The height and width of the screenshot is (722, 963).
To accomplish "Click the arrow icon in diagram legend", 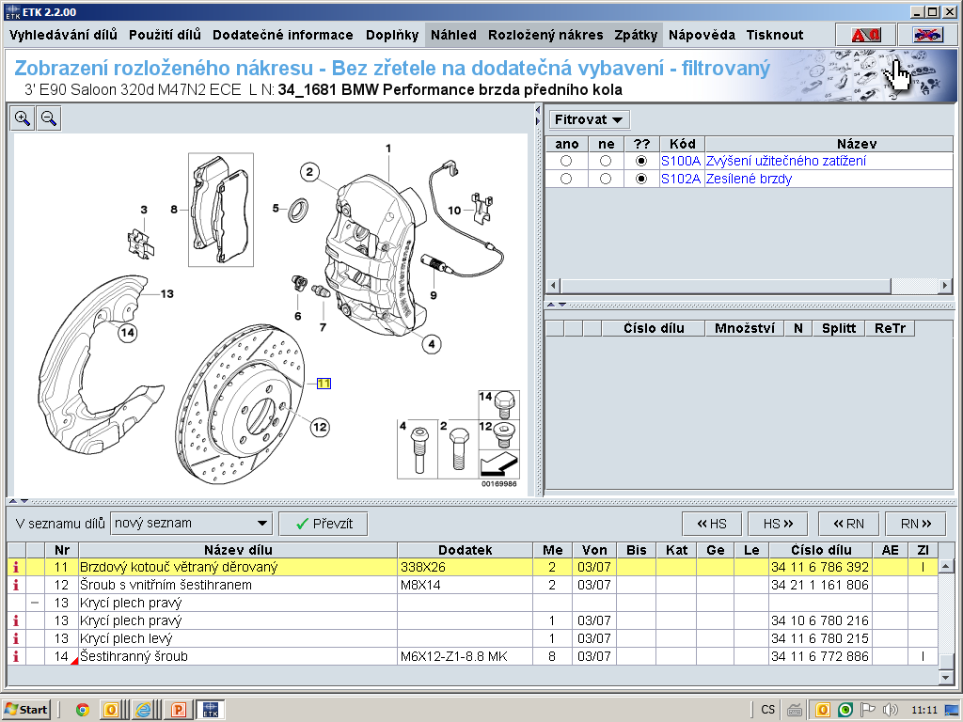I will click(498, 463).
